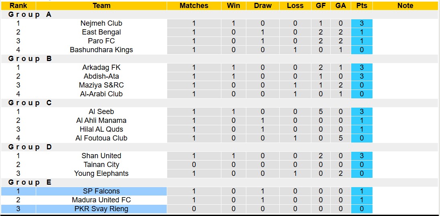Open the East Bengal team link
440x216 pixels.
(x=101, y=32)
